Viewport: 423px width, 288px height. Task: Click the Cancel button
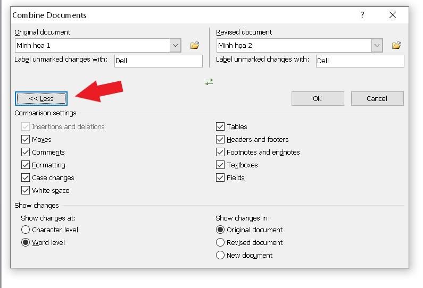(377, 98)
